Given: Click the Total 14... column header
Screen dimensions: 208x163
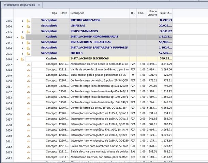Looking at the screenshot, I should coord(165,13).
